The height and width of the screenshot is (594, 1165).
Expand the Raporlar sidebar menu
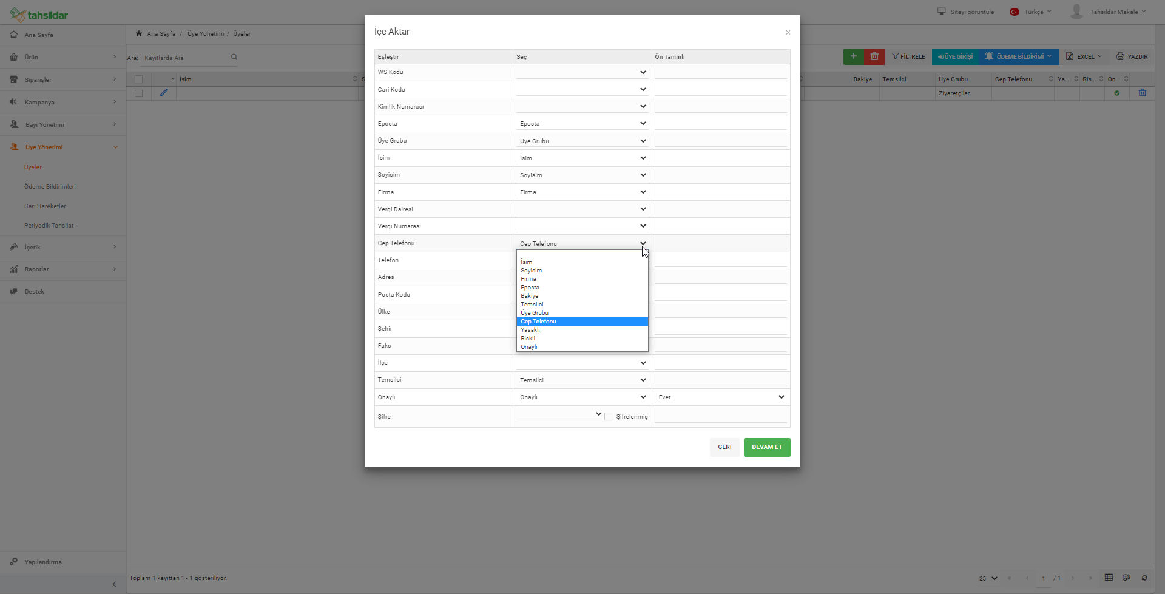63,269
